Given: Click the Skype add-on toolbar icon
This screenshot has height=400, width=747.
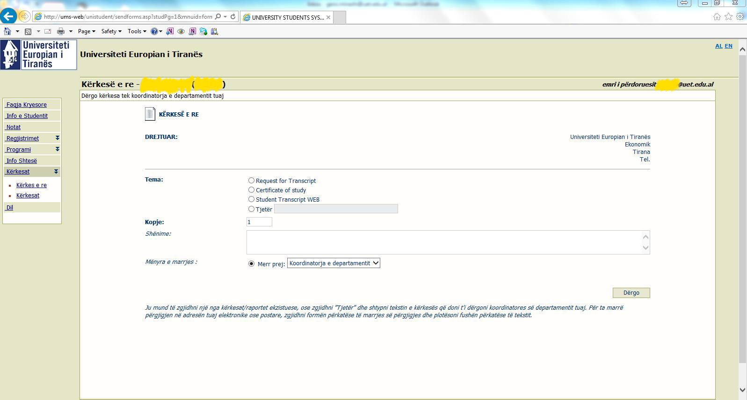Looking at the screenshot, I should 203,31.
